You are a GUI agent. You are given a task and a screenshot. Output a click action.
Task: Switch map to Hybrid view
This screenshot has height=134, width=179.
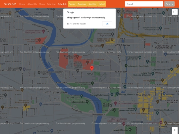[102, 4]
